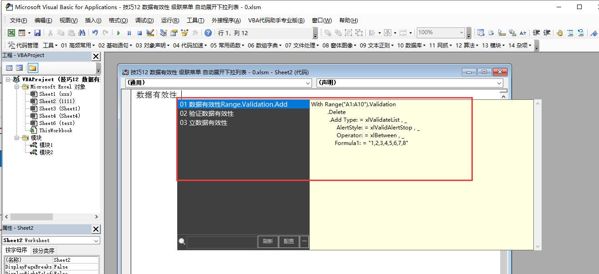Click the Comment Block icon
Viewport: 599px width, 274px height.
570,33
